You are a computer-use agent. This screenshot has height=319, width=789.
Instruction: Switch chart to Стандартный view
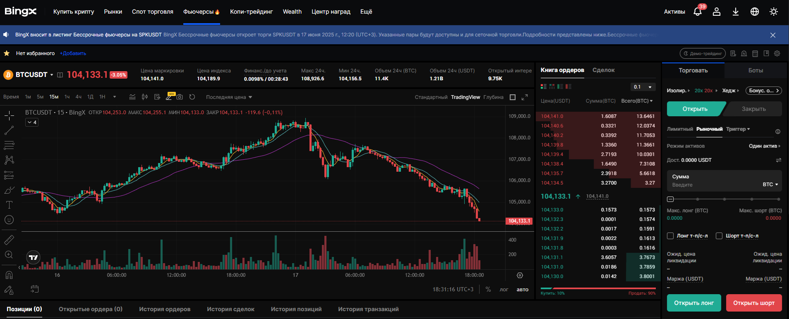pos(431,97)
